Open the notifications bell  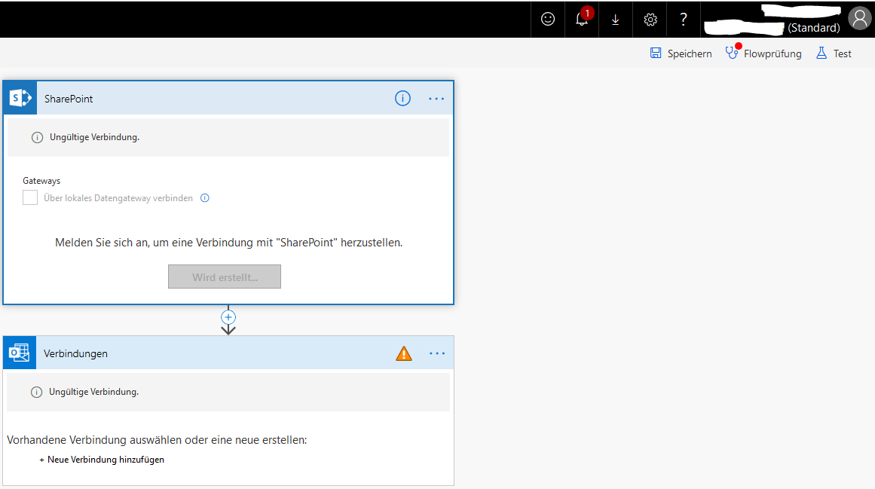tap(582, 20)
